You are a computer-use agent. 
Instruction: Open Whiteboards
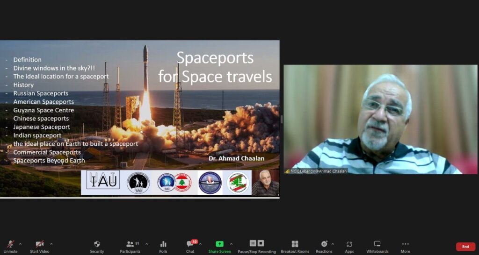pyautogui.click(x=377, y=247)
